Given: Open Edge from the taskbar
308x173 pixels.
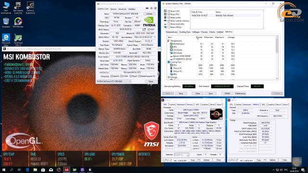Looking at the screenshot, I should coord(27,170).
